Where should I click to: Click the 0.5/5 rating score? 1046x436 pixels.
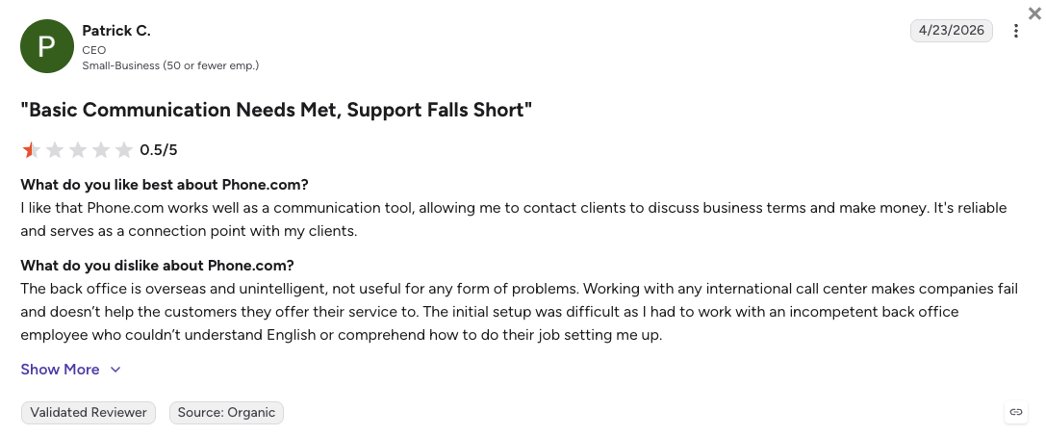(x=159, y=149)
